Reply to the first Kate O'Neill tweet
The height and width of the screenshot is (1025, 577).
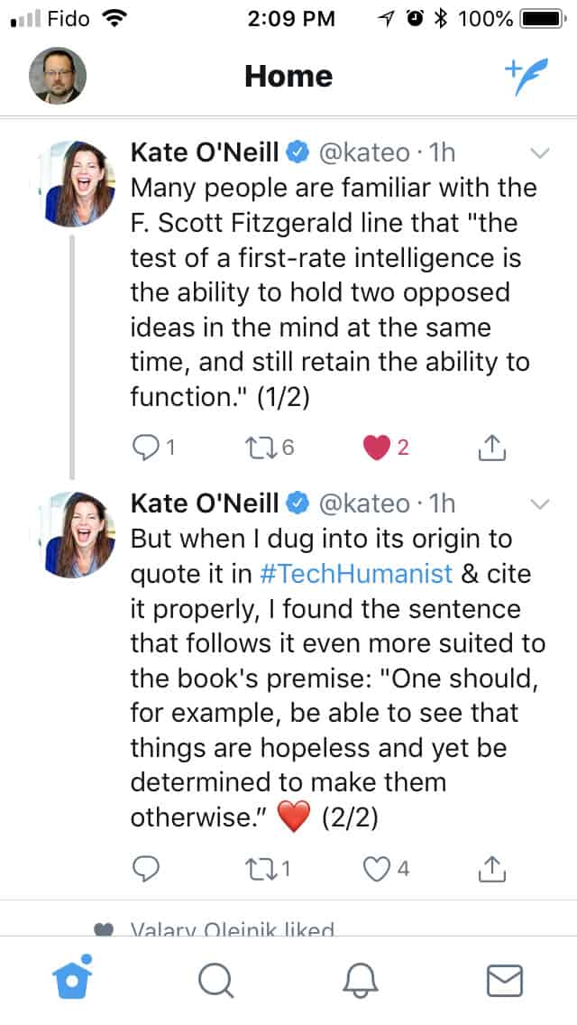click(147, 447)
